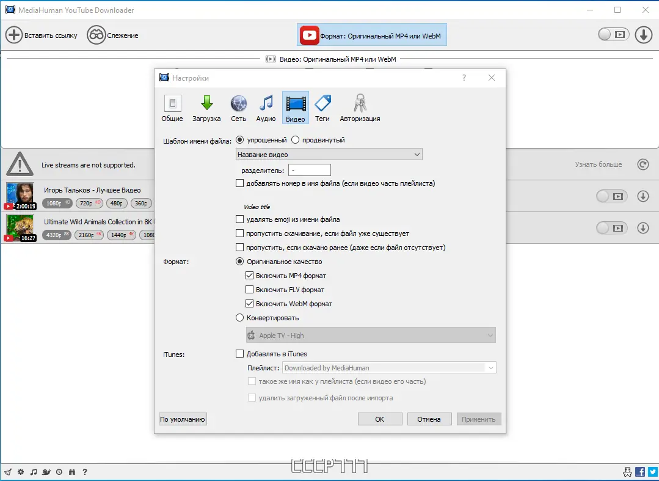This screenshot has width=659, height=481.
Task: Click the Узнать больше link
Action: (599, 164)
